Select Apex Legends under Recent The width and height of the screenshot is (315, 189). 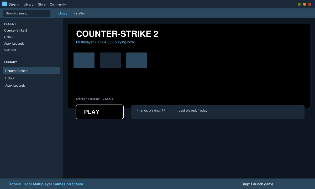coord(14,44)
